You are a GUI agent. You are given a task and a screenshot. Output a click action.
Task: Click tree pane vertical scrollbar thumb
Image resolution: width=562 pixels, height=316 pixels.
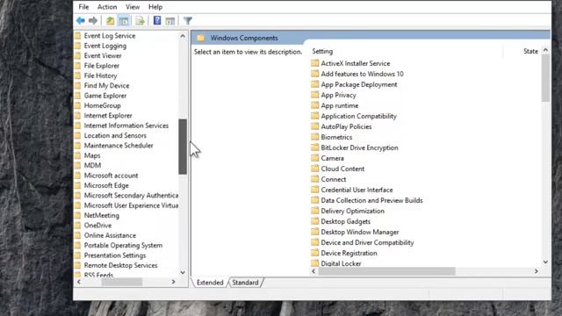[x=183, y=147]
